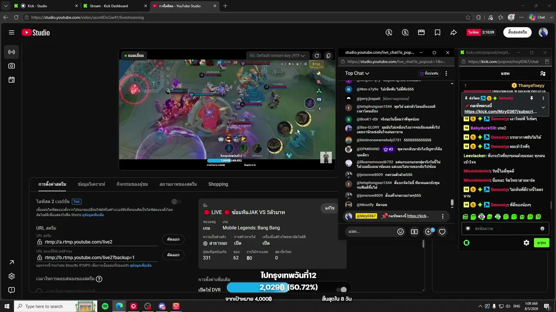The image size is (556, 312).
Task: Copy the backup server URL
Action: coord(173,255)
